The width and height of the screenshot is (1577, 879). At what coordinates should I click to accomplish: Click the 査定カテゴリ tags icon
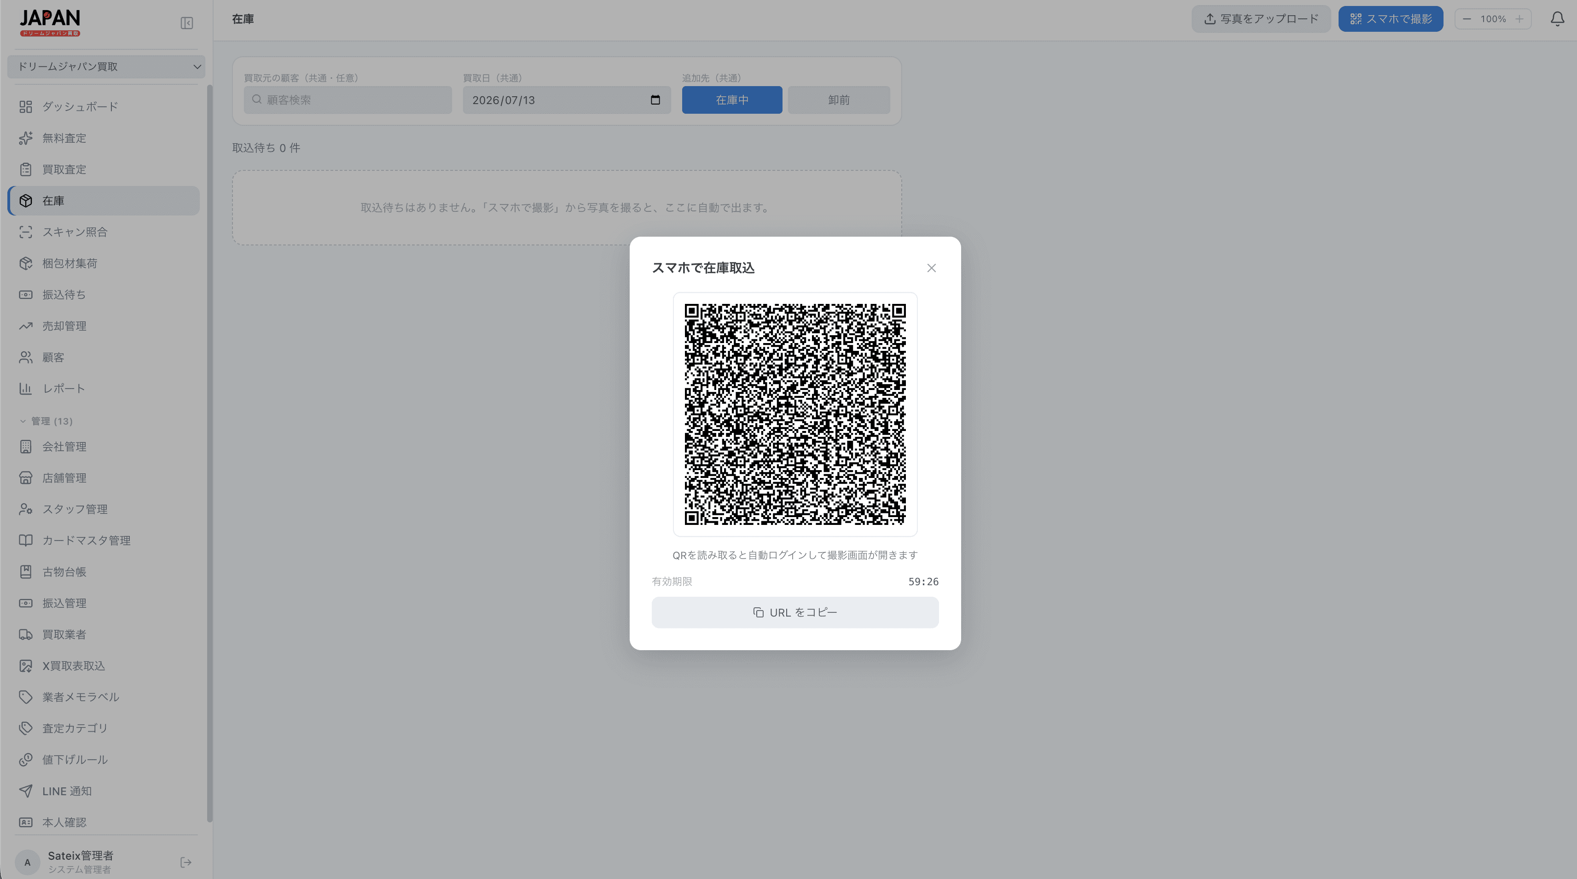pyautogui.click(x=26, y=728)
